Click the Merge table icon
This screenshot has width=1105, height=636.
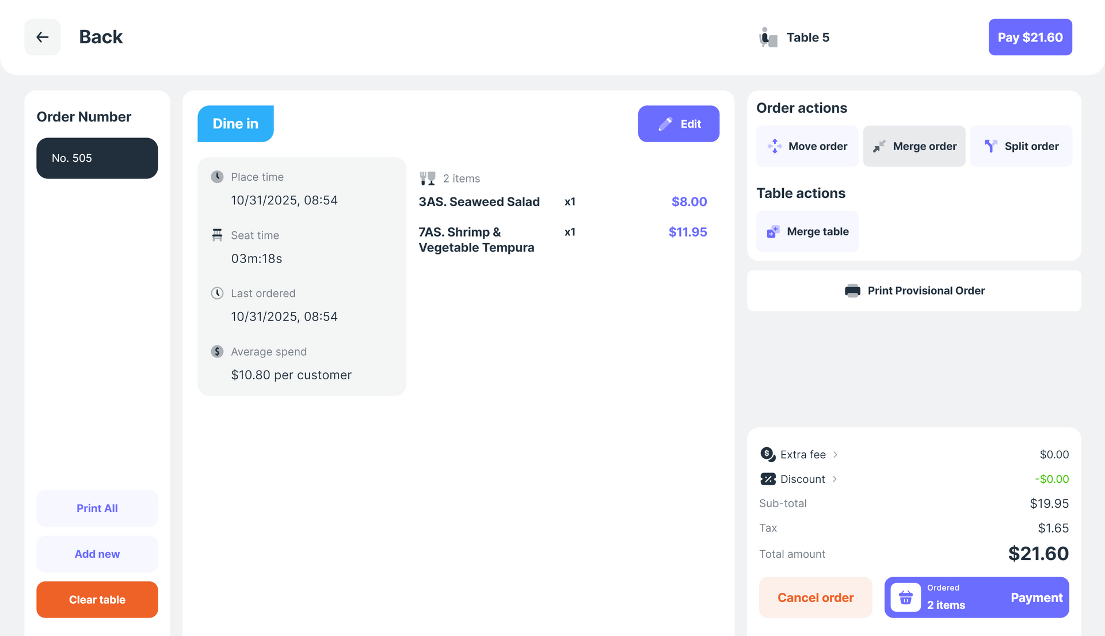[773, 231]
